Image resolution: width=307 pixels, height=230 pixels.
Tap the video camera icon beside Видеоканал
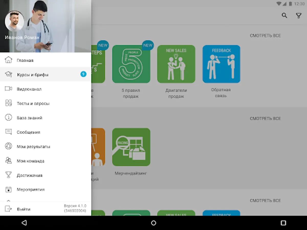8,89
